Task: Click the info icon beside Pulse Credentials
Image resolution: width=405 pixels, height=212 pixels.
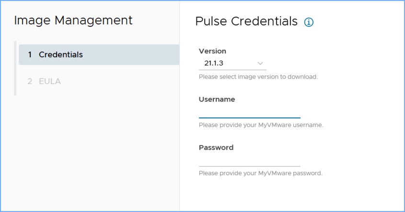Action: point(309,22)
